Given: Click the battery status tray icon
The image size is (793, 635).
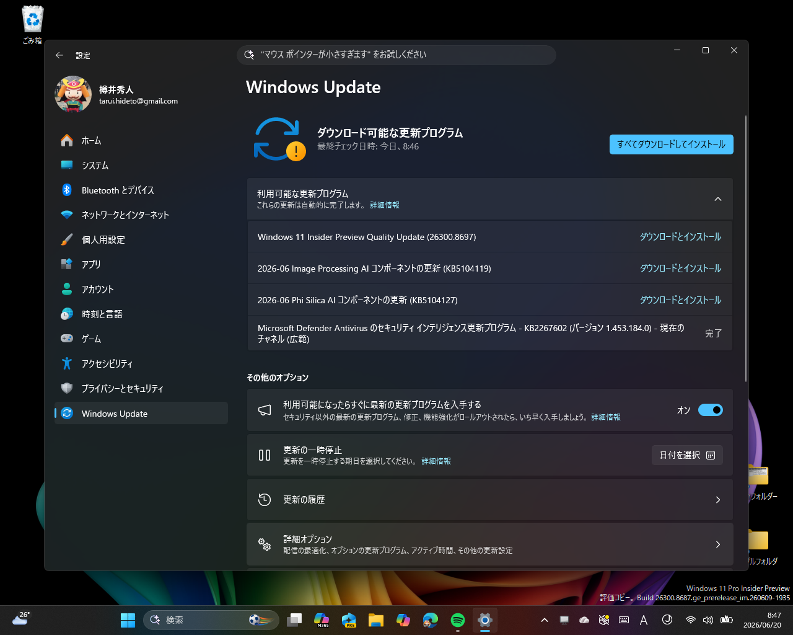Looking at the screenshot, I should pos(727,620).
